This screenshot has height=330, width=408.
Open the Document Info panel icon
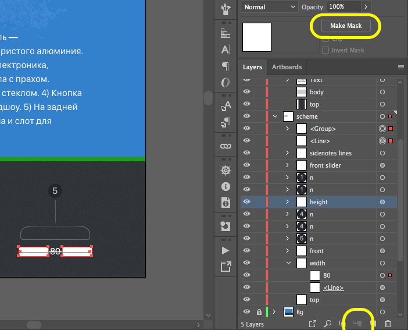tap(226, 203)
